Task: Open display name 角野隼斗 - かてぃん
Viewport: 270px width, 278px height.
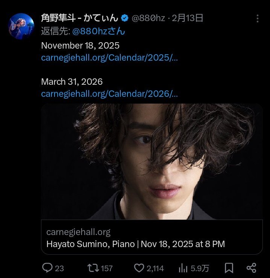Action: point(80,18)
